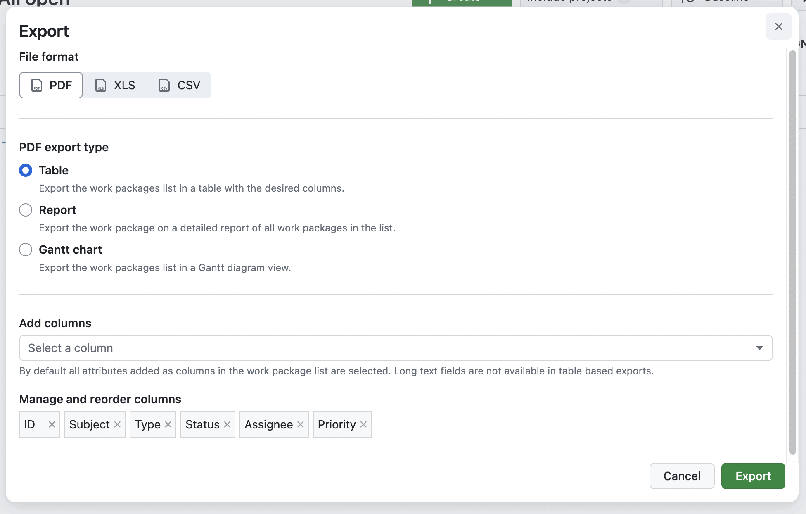The image size is (806, 514).
Task: Confirm with the Export button
Action: click(753, 476)
